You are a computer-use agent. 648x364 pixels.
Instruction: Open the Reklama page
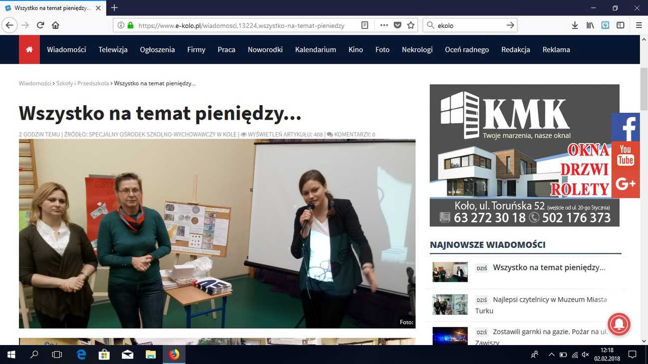pos(556,49)
